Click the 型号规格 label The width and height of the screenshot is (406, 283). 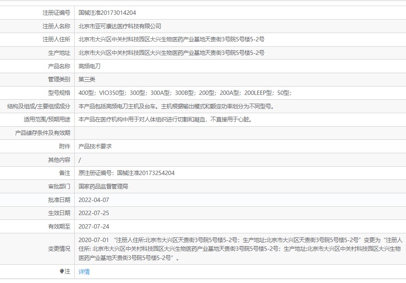[x=59, y=93]
